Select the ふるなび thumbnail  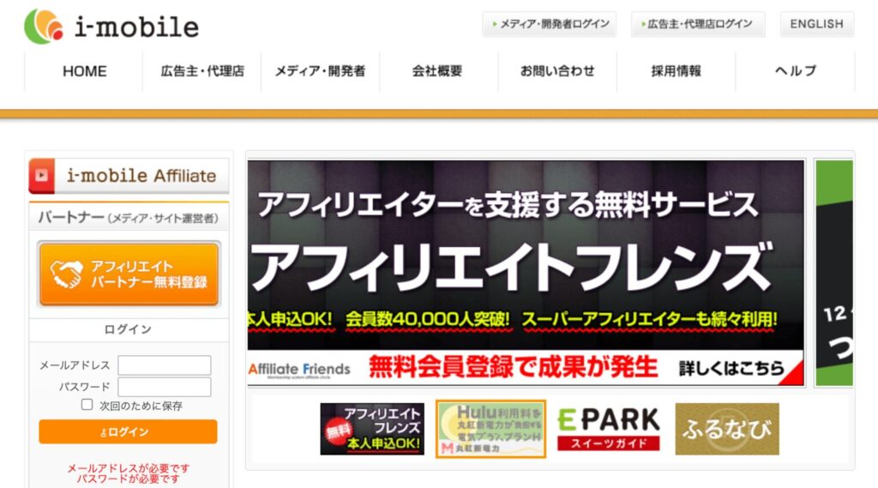point(727,429)
